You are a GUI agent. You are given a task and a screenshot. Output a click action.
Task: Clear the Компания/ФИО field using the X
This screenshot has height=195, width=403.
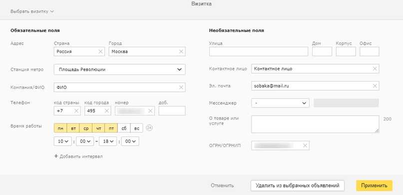click(x=181, y=87)
